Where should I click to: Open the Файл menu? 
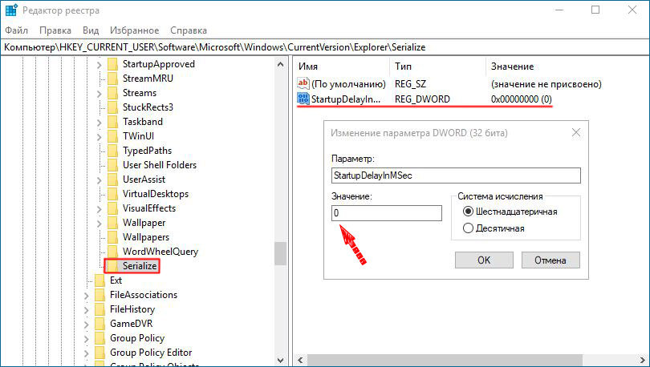[16, 30]
